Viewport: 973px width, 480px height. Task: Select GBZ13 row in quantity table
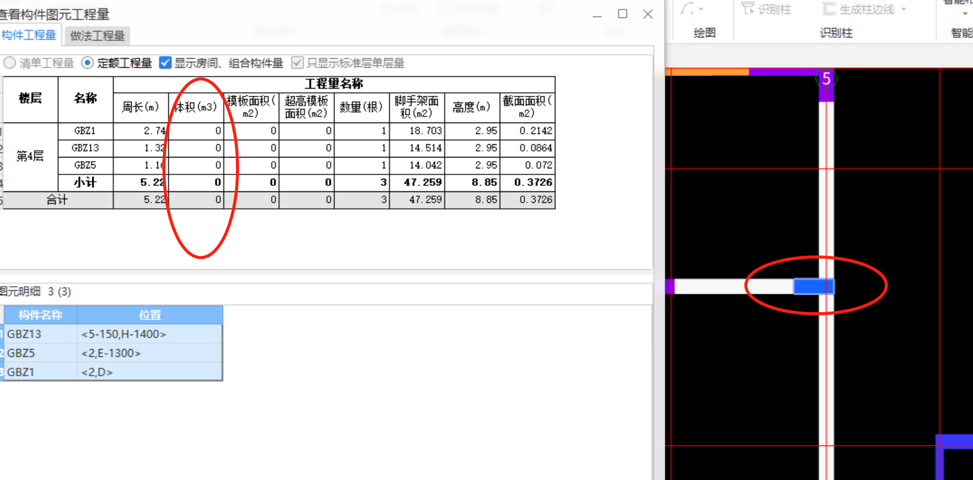click(x=86, y=148)
